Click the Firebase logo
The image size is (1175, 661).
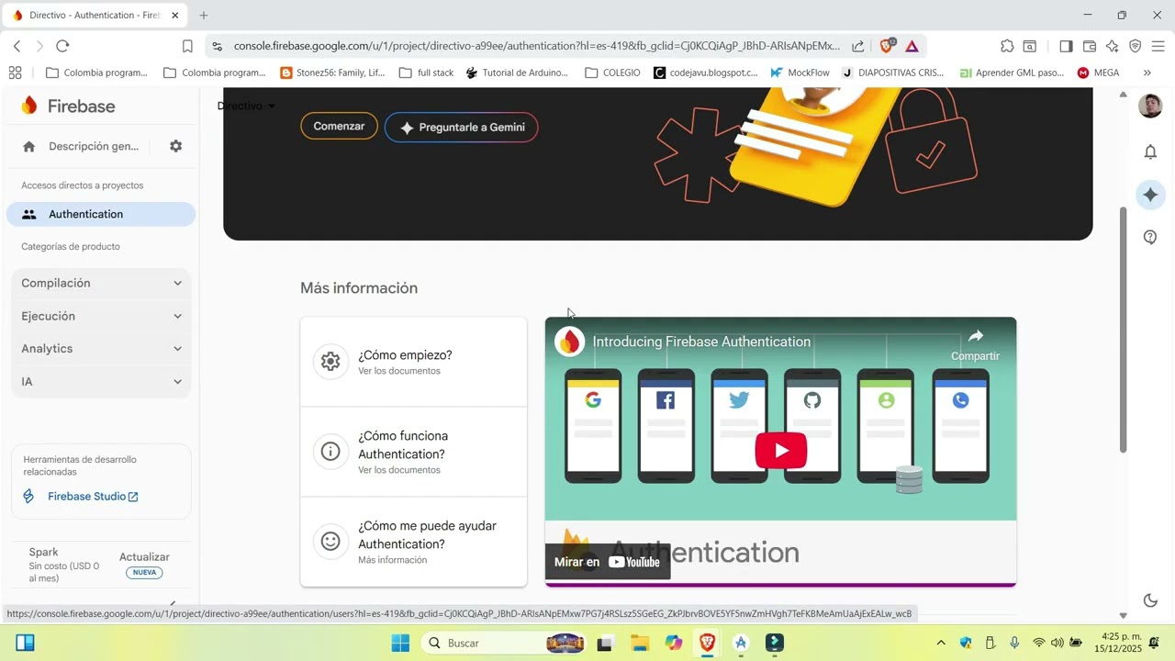pyautogui.click(x=69, y=106)
